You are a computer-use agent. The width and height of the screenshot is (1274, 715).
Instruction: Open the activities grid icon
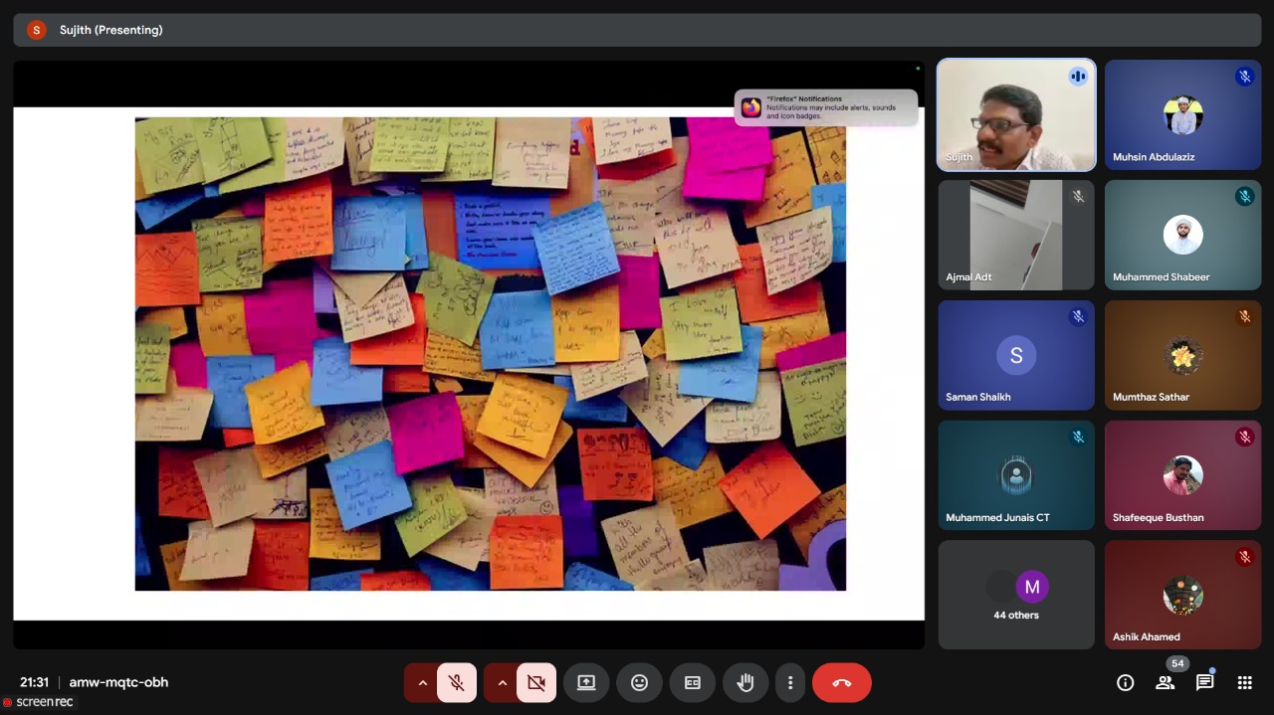click(x=1244, y=682)
